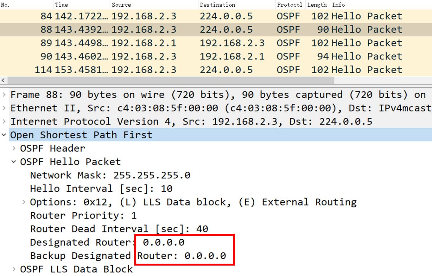Click the Protocol column header
Screen dimensions: 432x276
[289, 5]
